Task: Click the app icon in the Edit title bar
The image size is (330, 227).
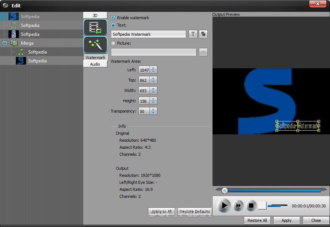Action: (6, 5)
